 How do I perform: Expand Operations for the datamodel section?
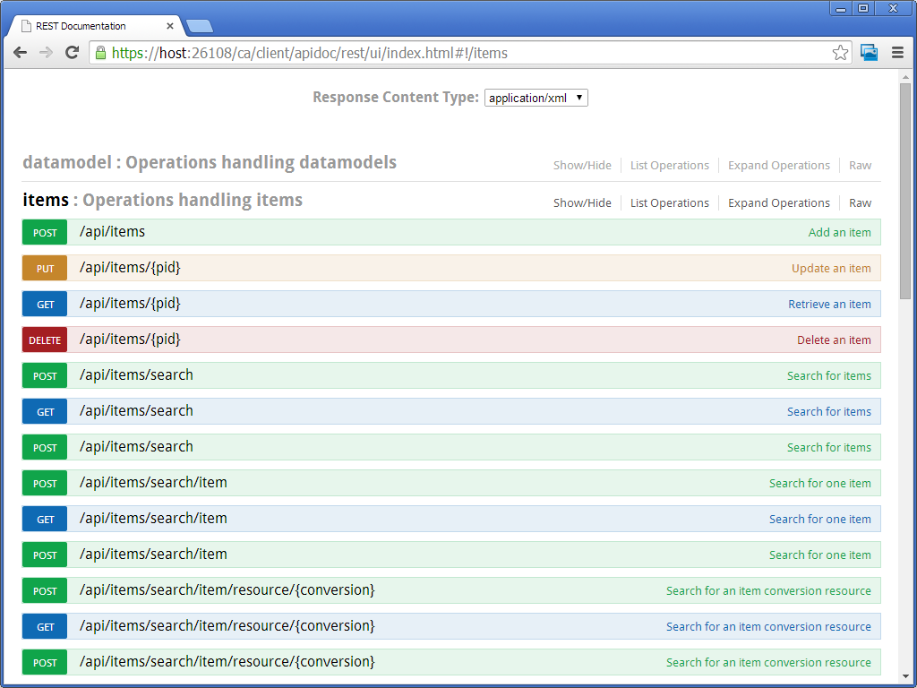point(778,166)
